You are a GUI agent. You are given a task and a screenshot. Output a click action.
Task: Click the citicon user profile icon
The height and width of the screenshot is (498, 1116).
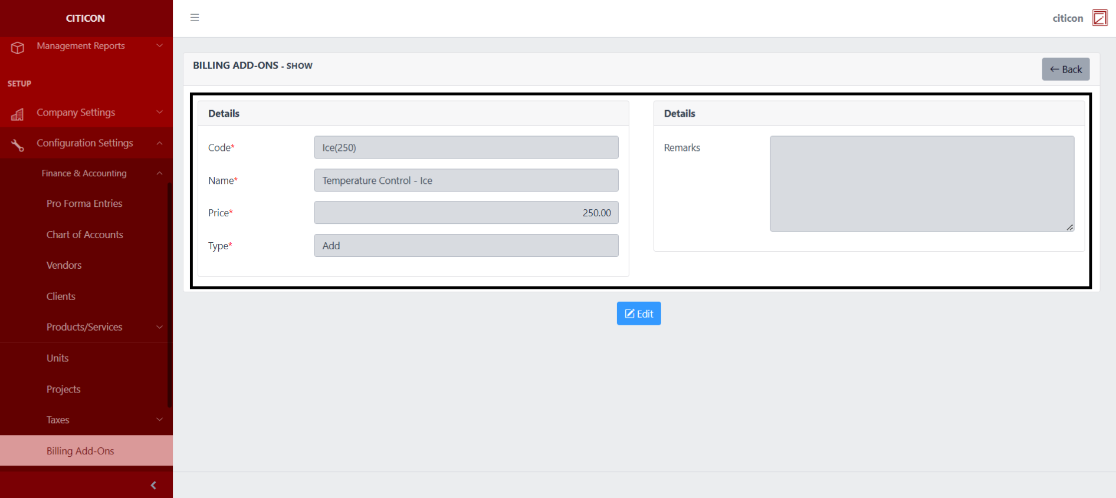click(1099, 18)
